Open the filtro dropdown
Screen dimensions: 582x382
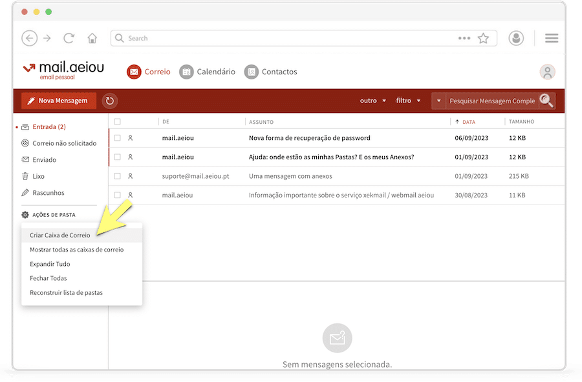click(x=408, y=101)
